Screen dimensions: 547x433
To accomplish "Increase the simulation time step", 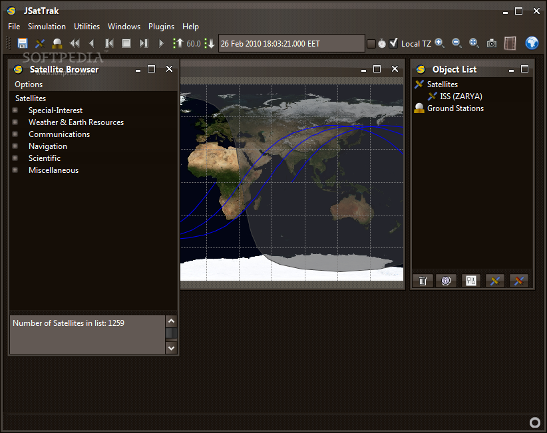I will tap(178, 43).
